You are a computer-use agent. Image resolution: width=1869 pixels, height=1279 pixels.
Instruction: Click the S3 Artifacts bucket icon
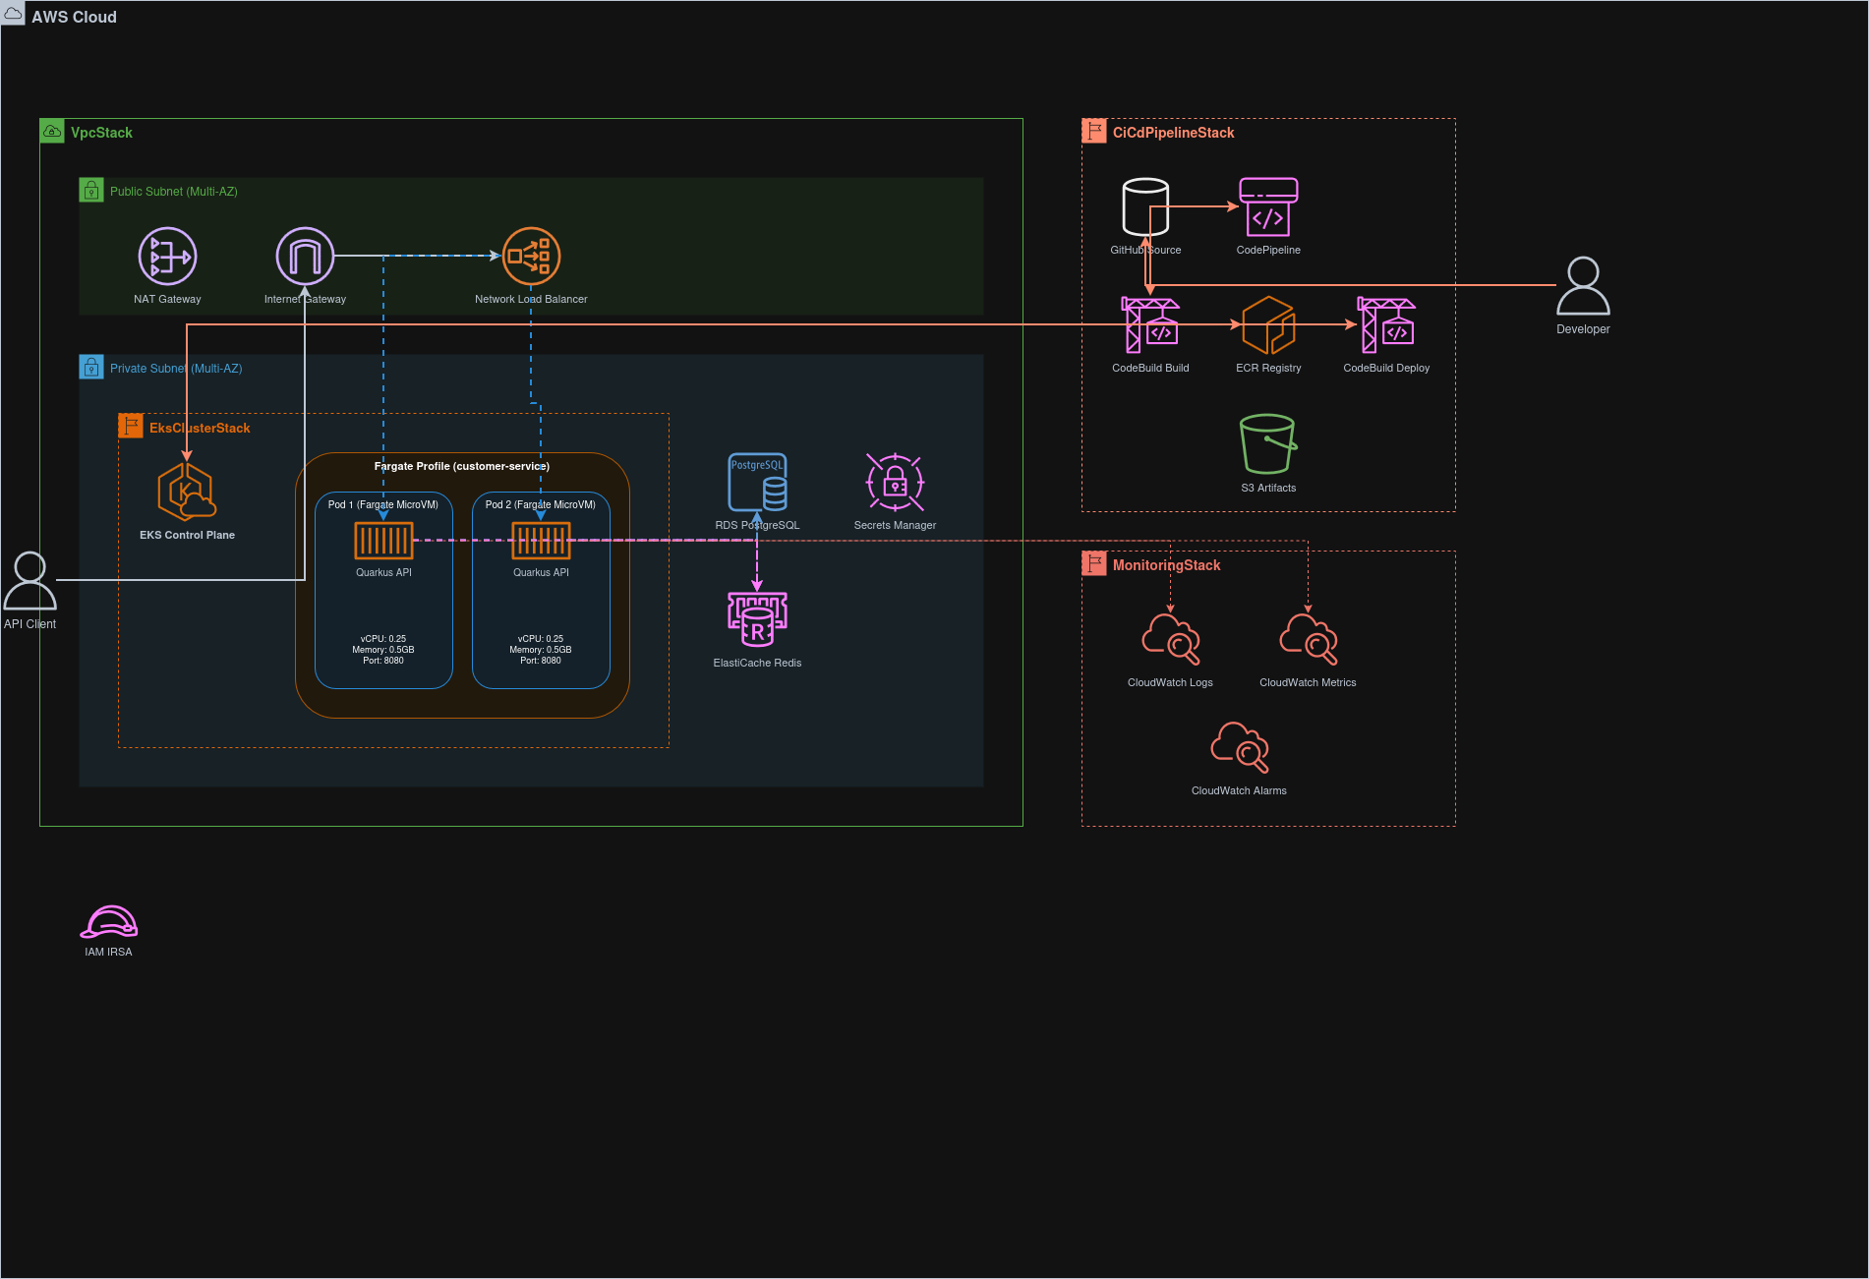[x=1268, y=444]
